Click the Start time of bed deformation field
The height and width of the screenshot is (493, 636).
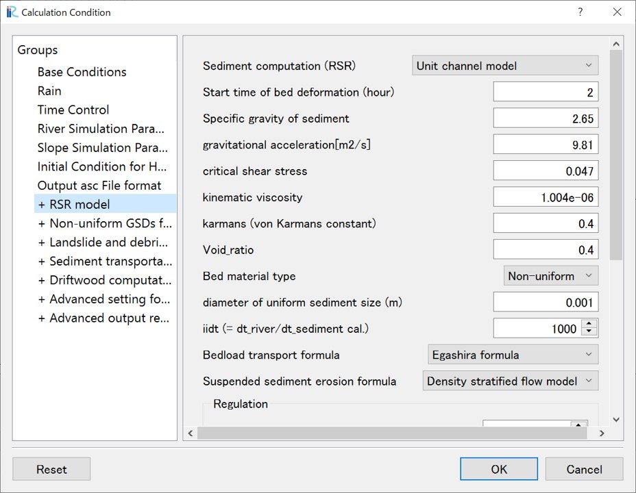(x=546, y=92)
